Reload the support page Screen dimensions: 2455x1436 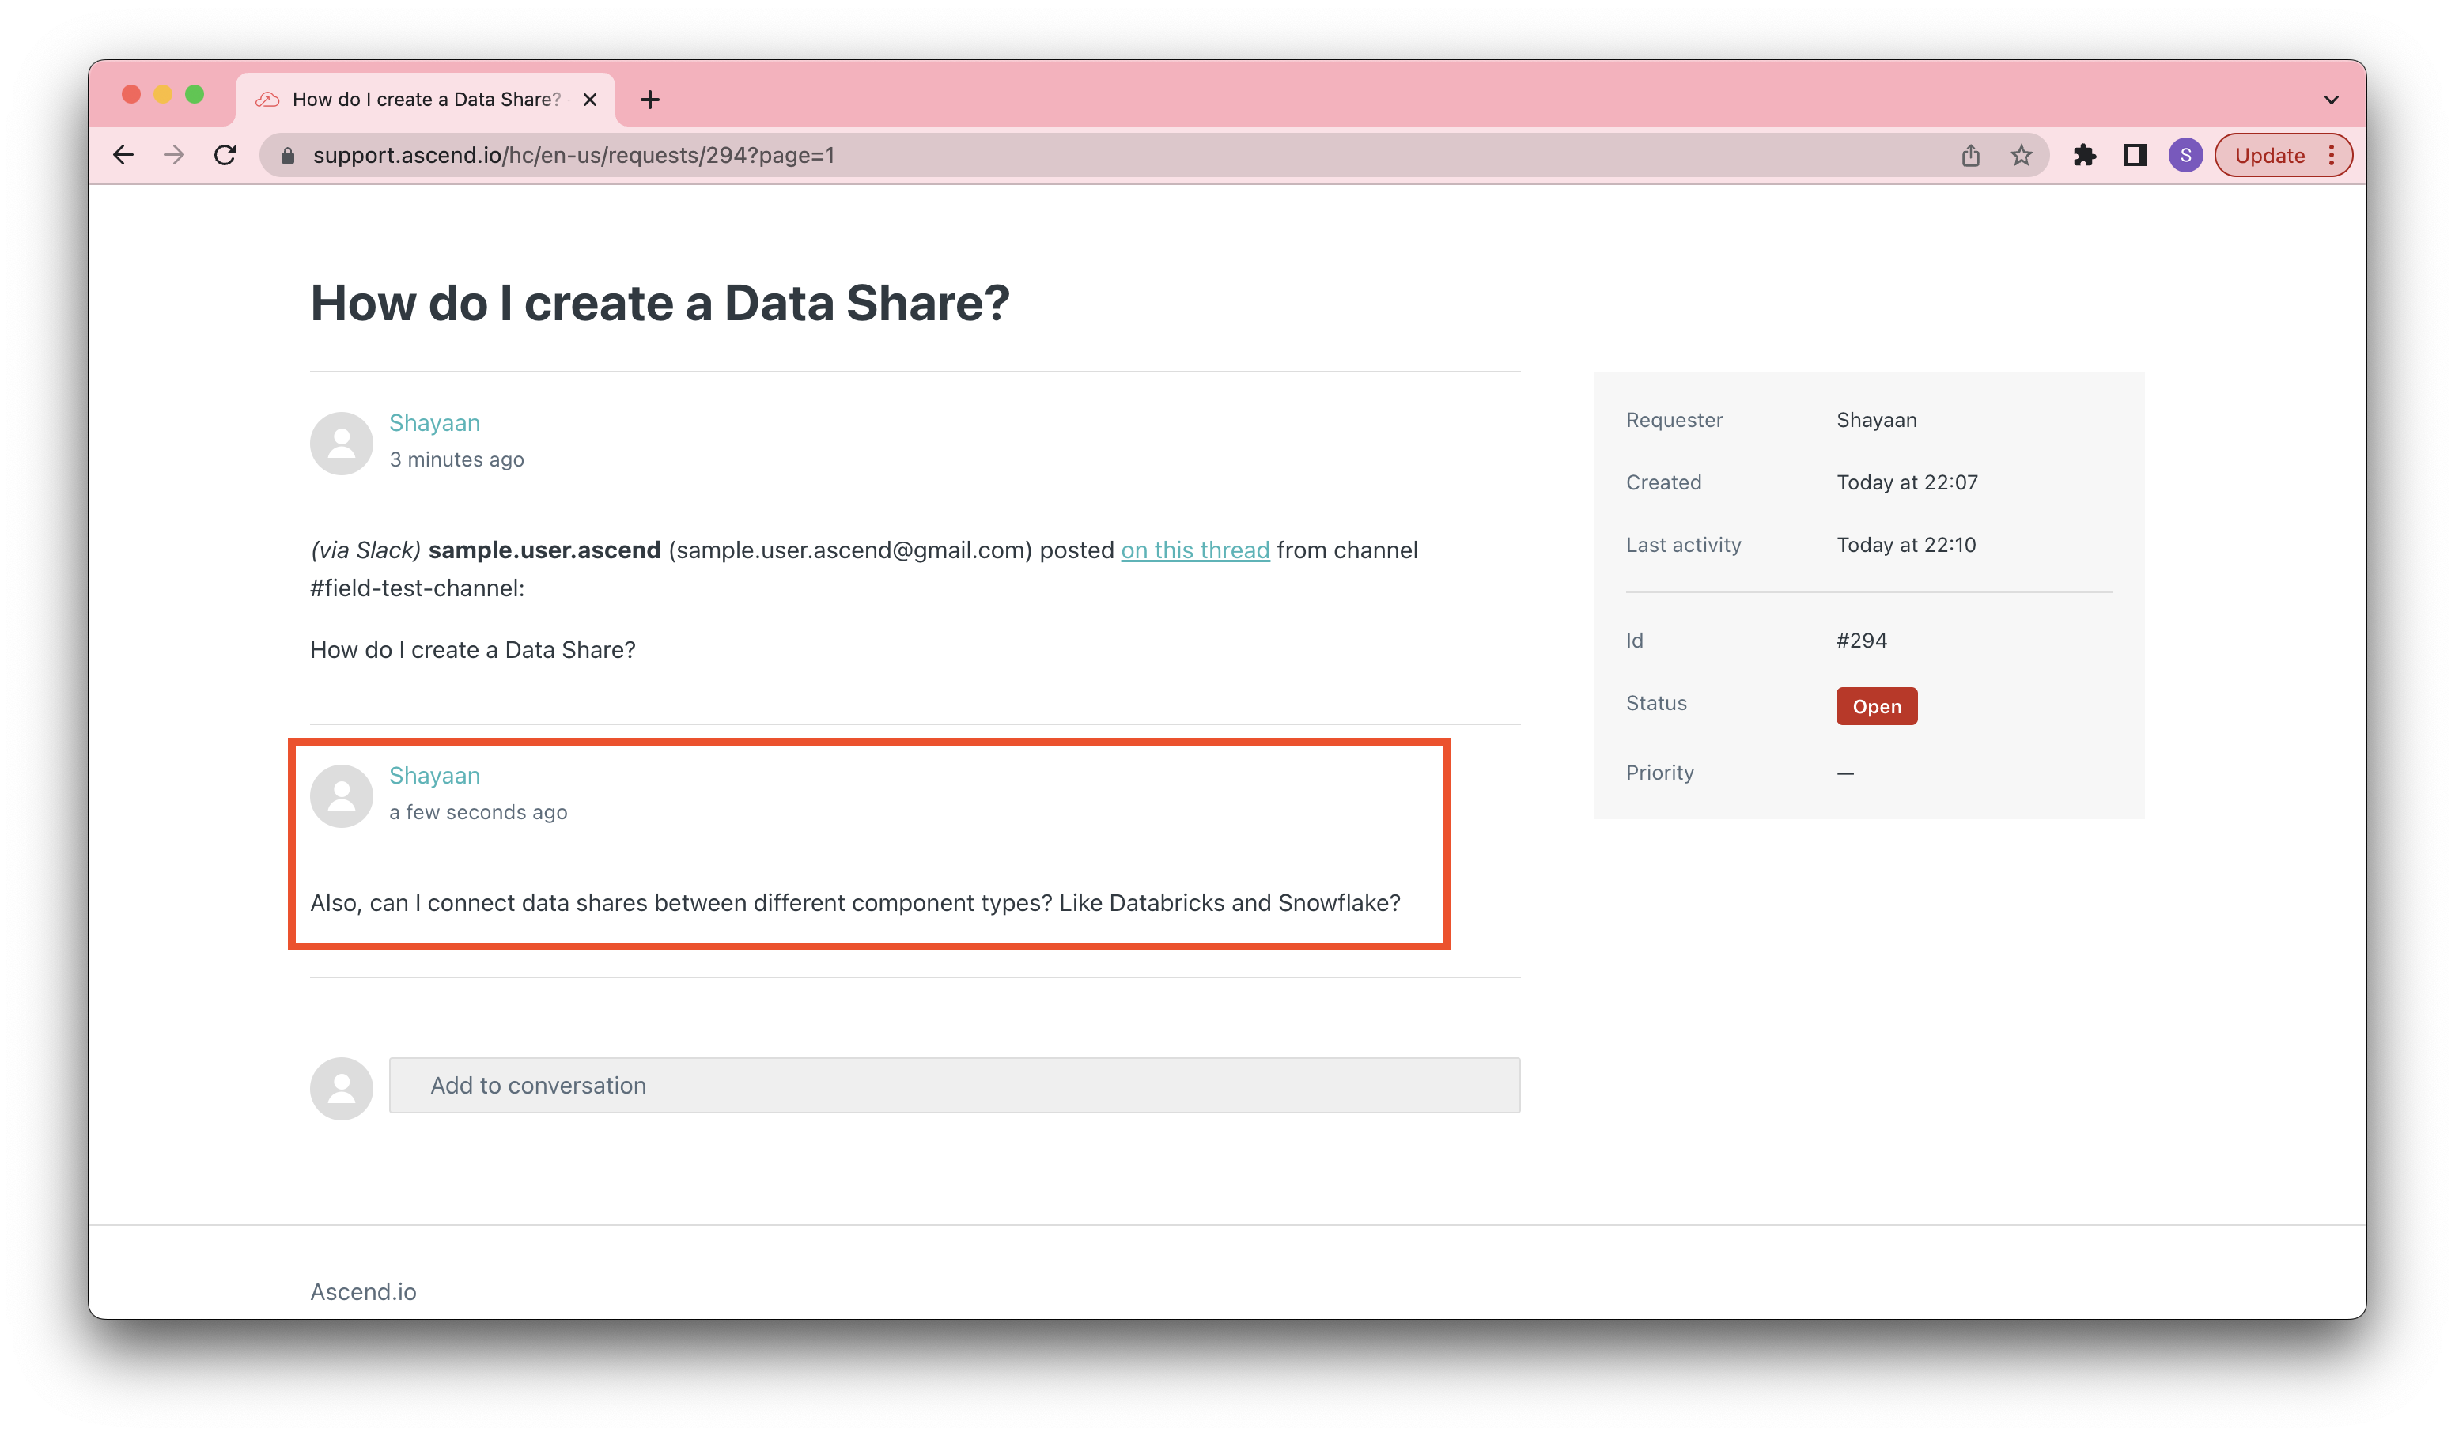[225, 155]
